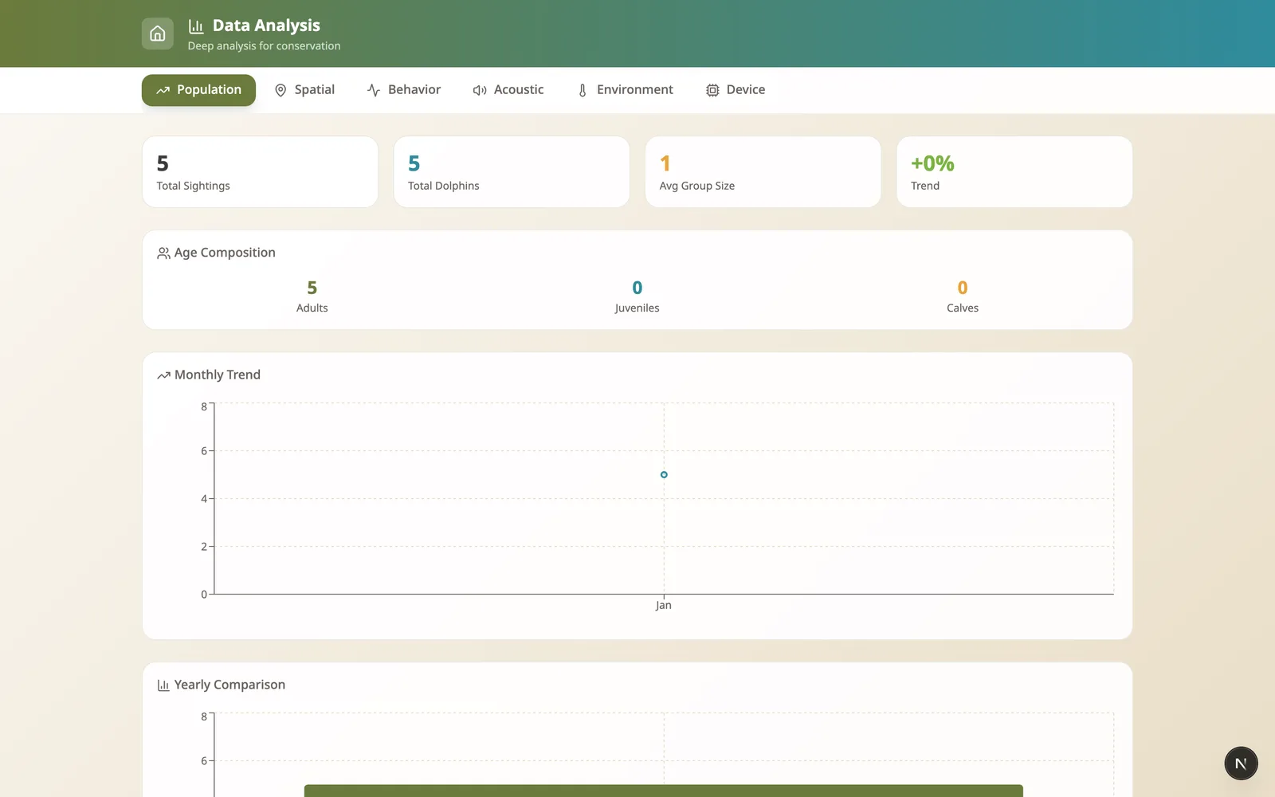Show the Environment tab

[x=625, y=90]
